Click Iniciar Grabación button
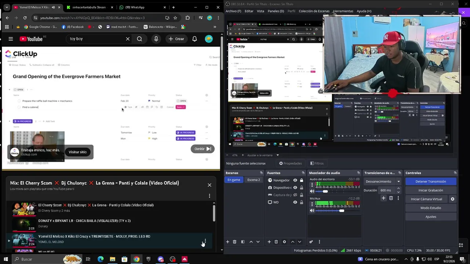 431,190
